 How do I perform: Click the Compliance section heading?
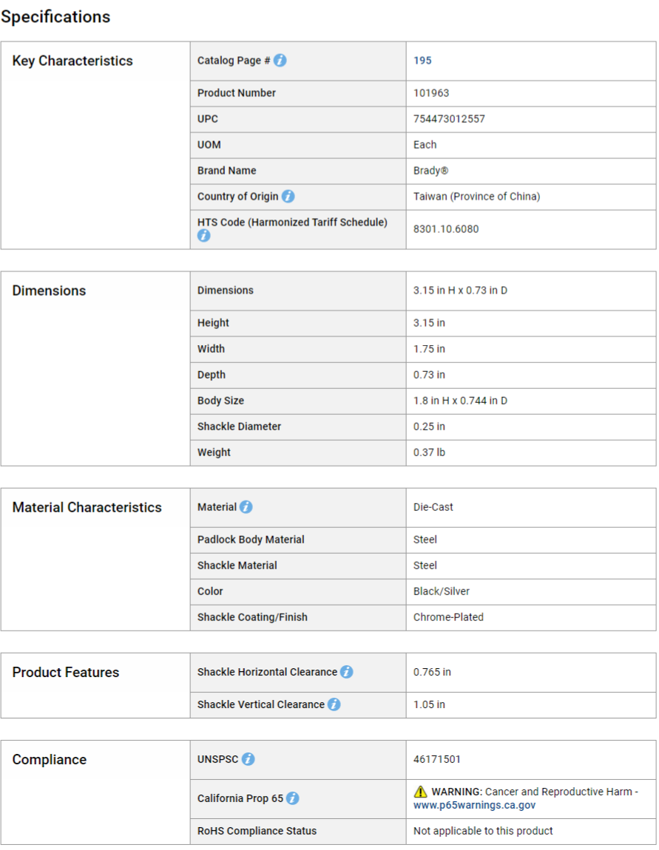[x=50, y=759]
